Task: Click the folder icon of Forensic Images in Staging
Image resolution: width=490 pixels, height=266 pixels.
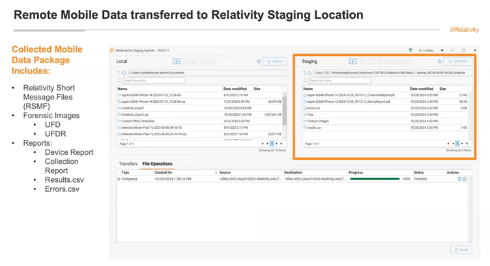Action: pos(305,121)
